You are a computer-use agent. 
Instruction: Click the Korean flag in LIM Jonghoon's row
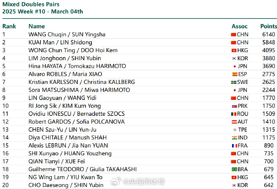pyautogui.click(x=234, y=58)
